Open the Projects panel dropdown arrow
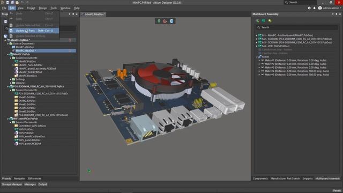 tap(70, 14)
